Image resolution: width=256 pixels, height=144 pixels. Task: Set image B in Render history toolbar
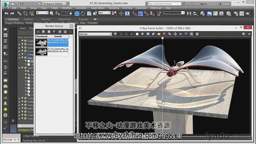point(65,32)
